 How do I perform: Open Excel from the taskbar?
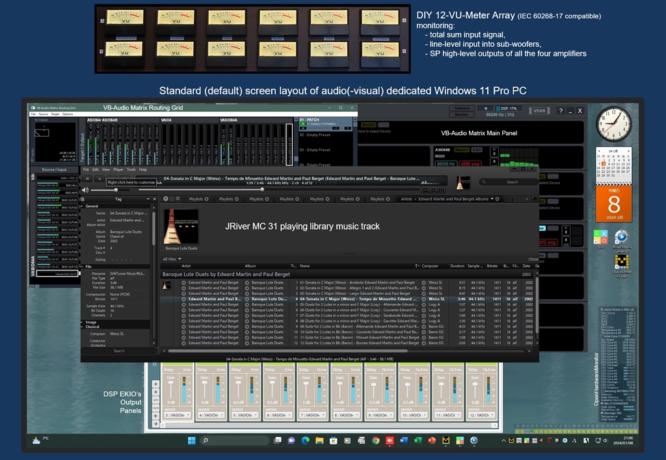(x=418, y=440)
